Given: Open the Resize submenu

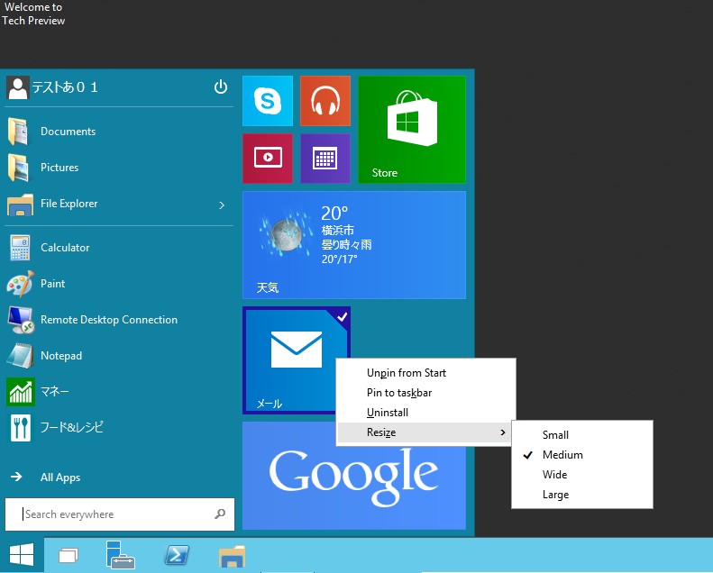Looking at the screenshot, I should (425, 432).
